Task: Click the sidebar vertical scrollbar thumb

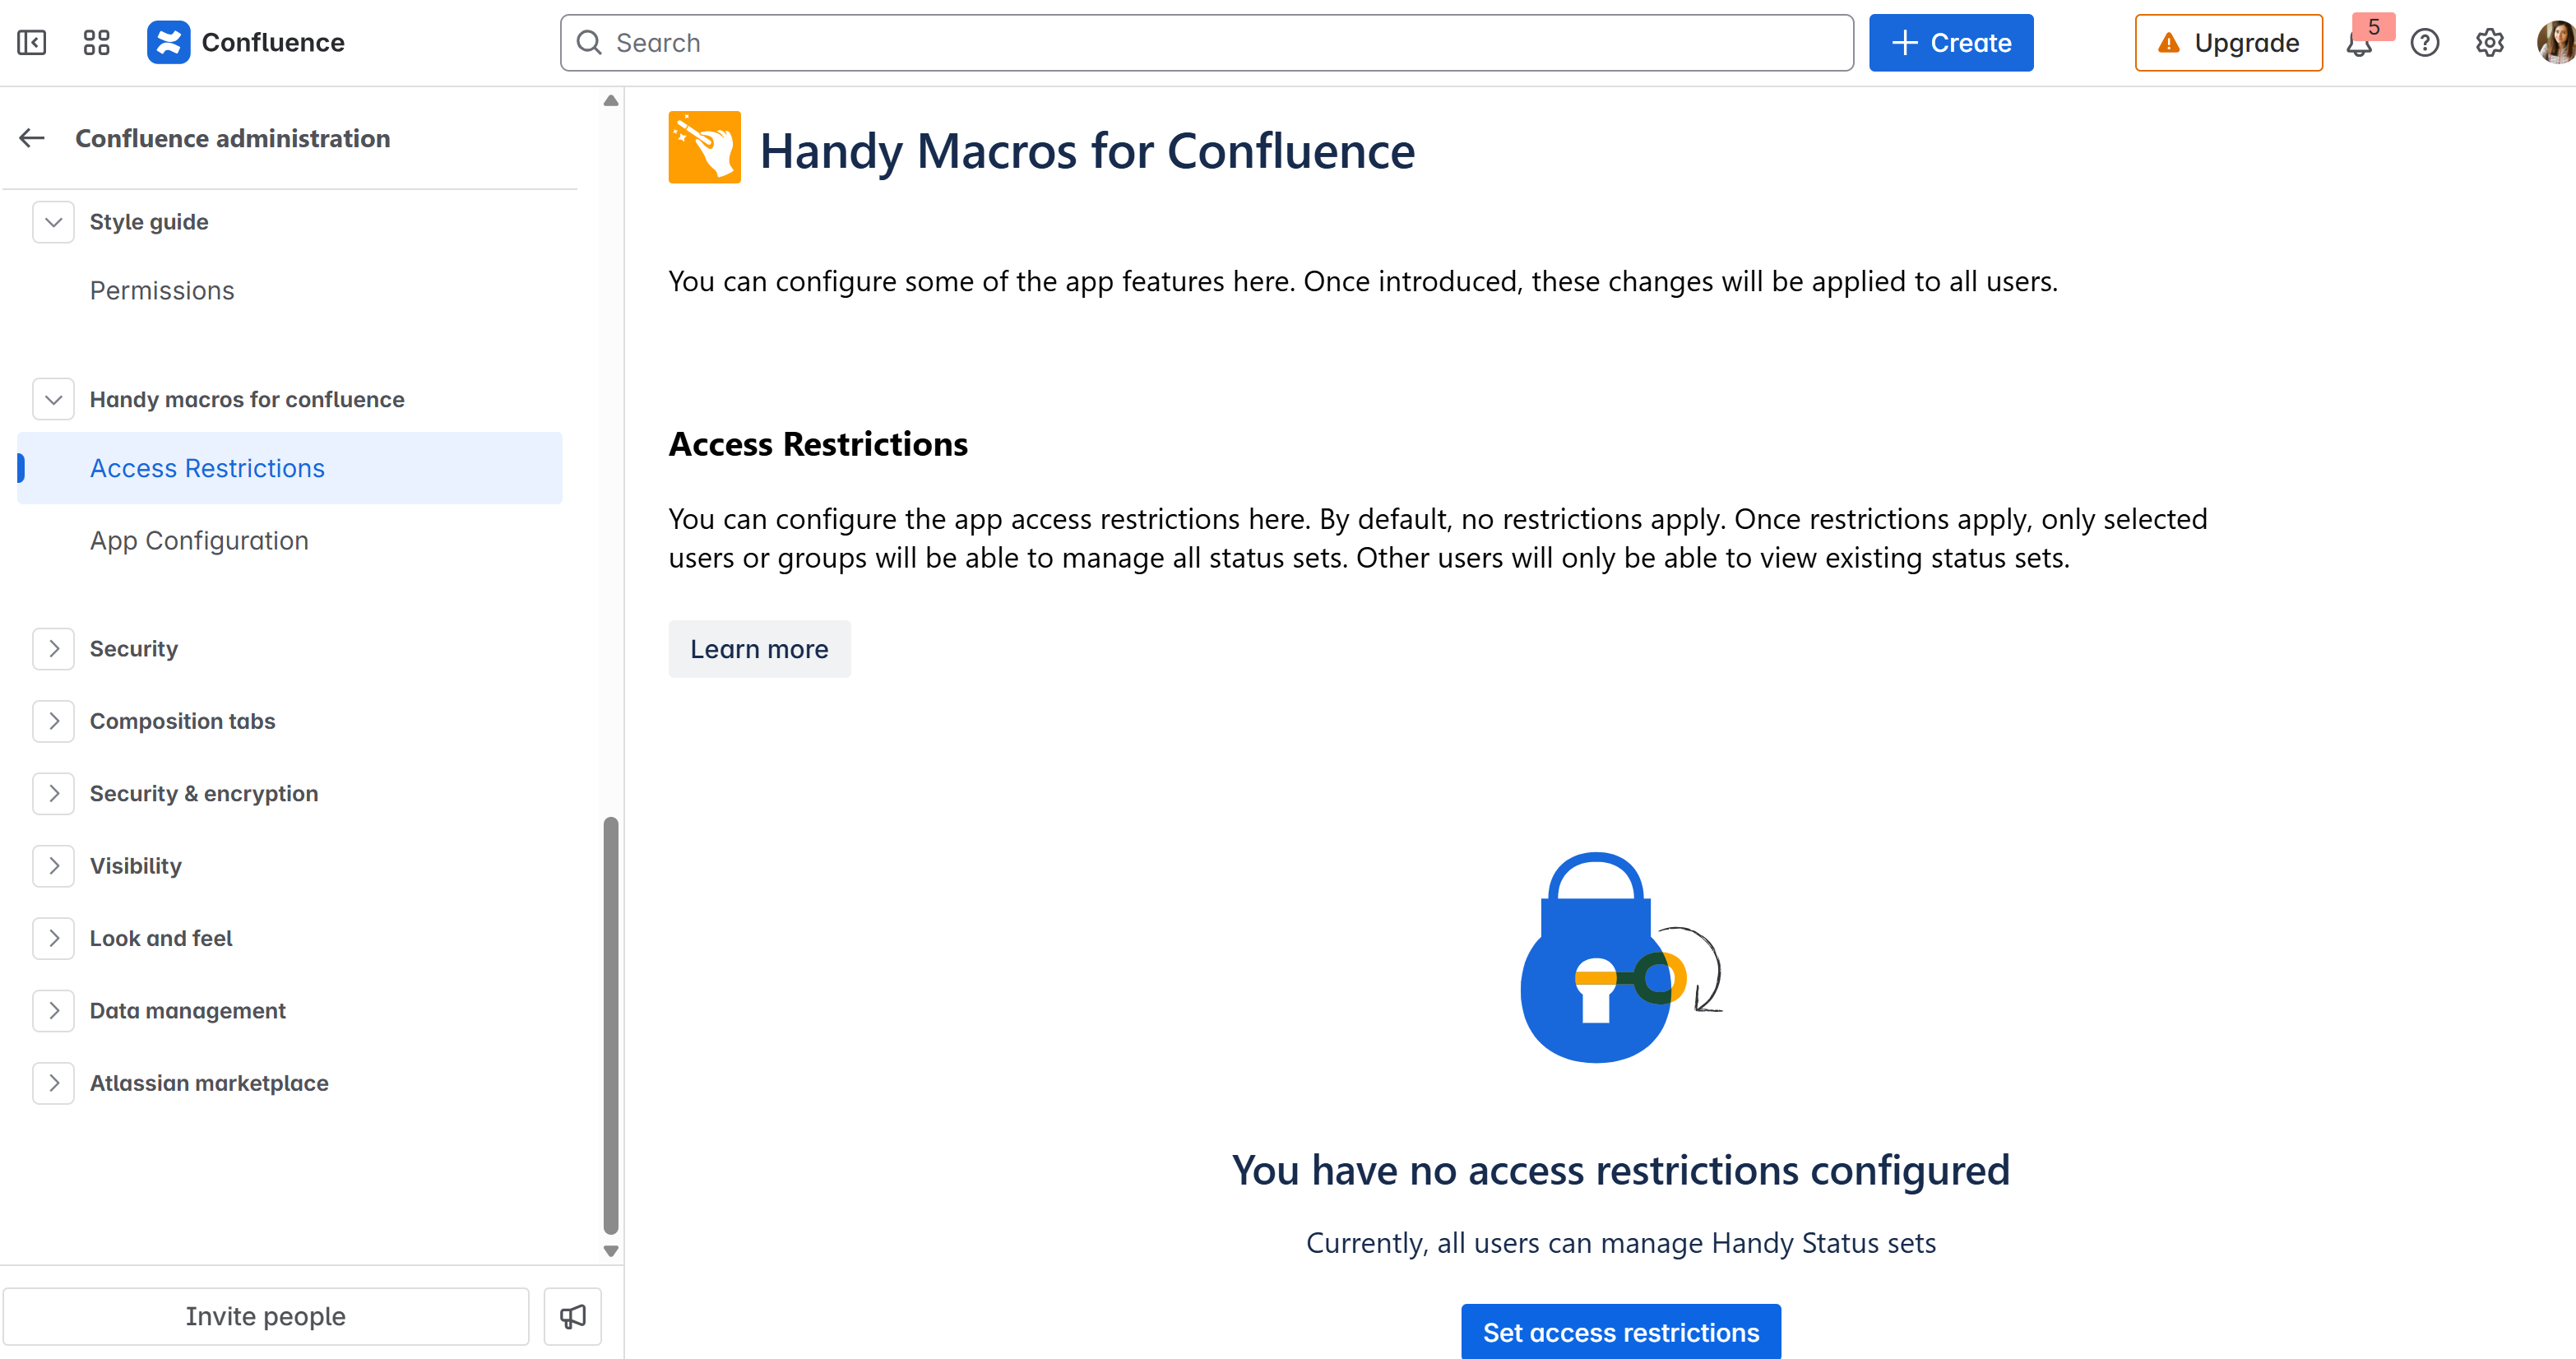Action: [611, 1027]
